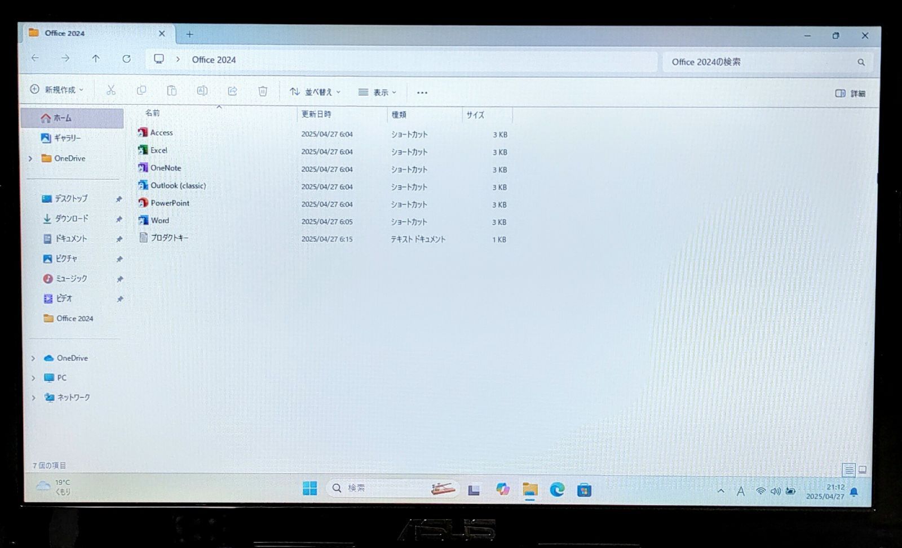Viewport: 902px width, 548px height.
Task: Refresh the folder view
Action: (126, 59)
